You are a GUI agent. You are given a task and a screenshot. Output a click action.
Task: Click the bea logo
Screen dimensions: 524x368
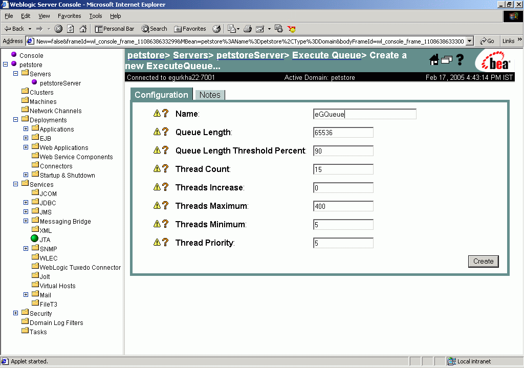(495, 61)
